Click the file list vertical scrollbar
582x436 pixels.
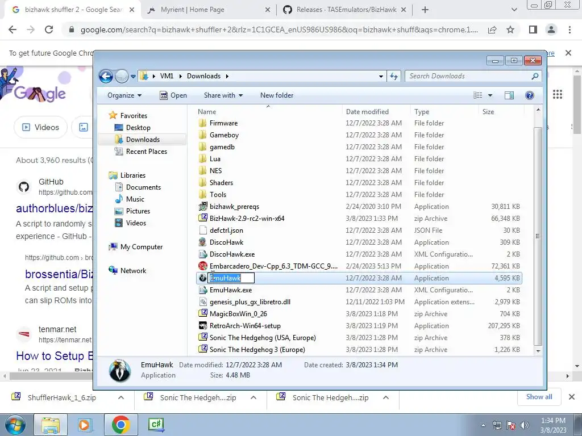pos(538,236)
